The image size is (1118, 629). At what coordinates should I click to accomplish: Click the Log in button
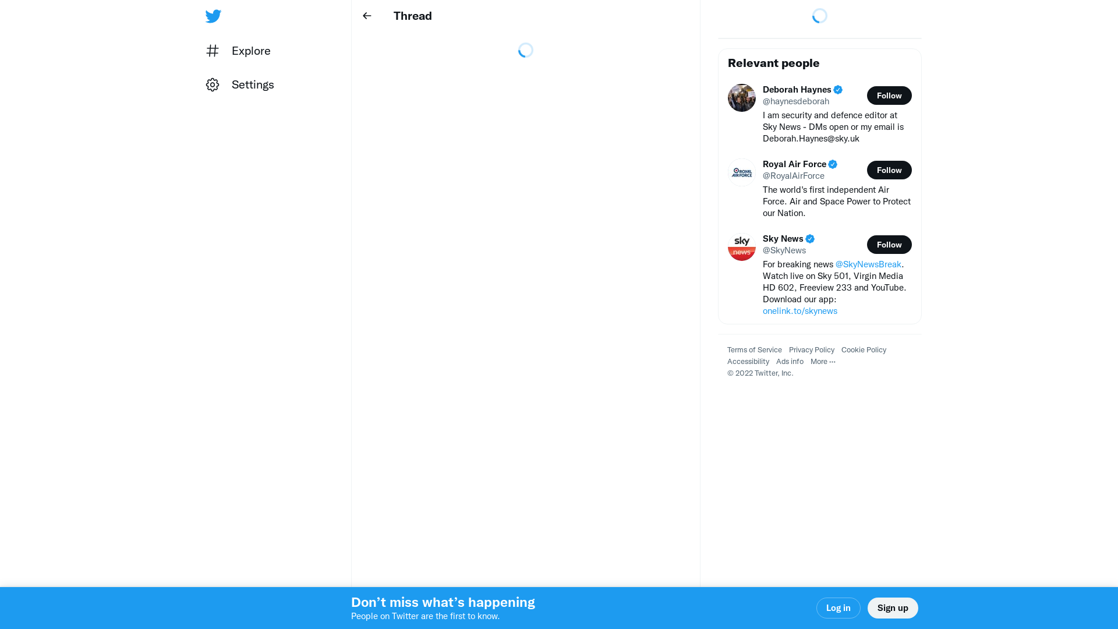pos(838,608)
